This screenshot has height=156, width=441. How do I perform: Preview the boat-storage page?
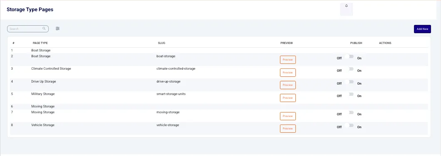[288, 60]
